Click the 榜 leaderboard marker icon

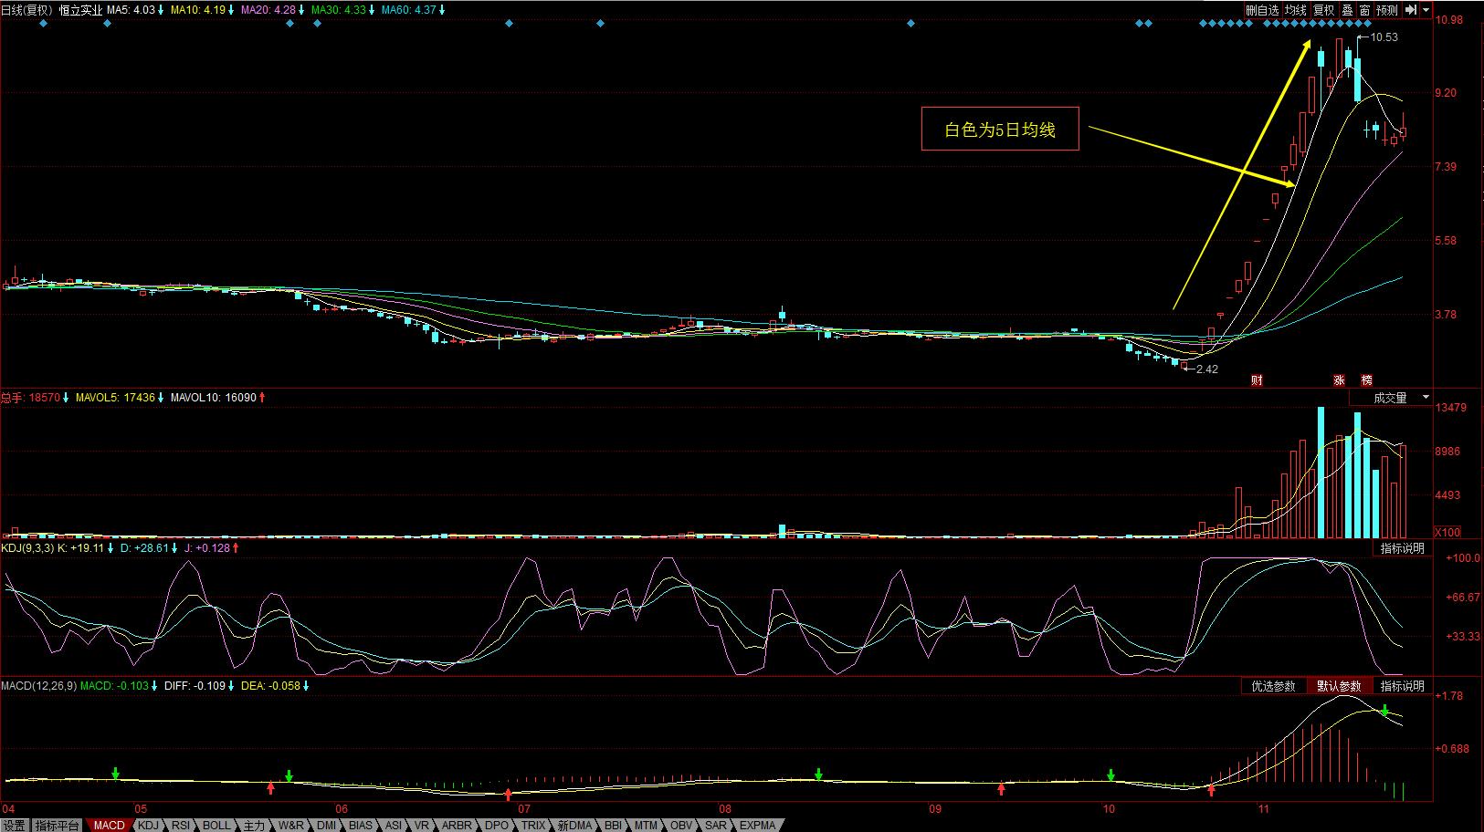(1366, 380)
